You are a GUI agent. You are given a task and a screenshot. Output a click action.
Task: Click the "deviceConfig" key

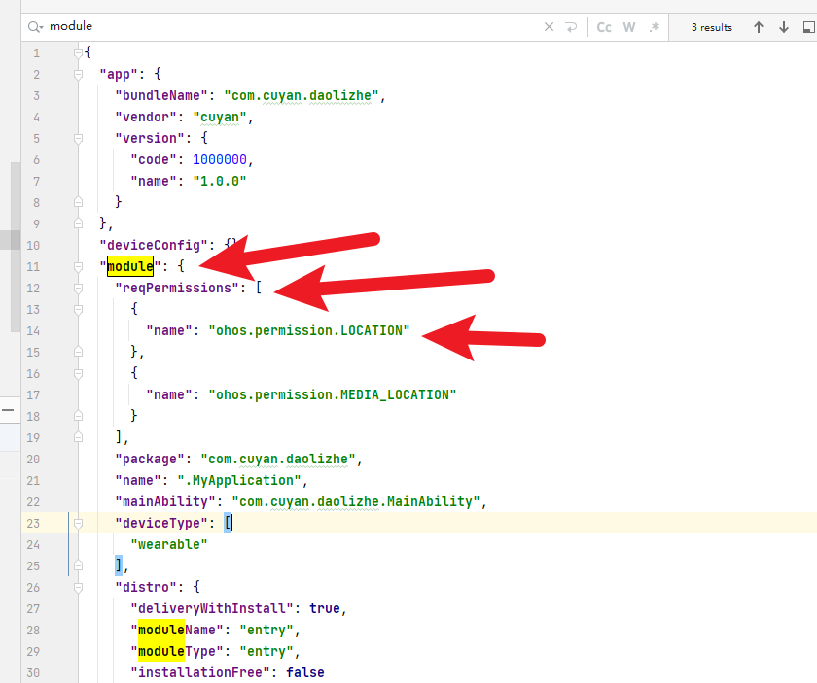tap(154, 245)
